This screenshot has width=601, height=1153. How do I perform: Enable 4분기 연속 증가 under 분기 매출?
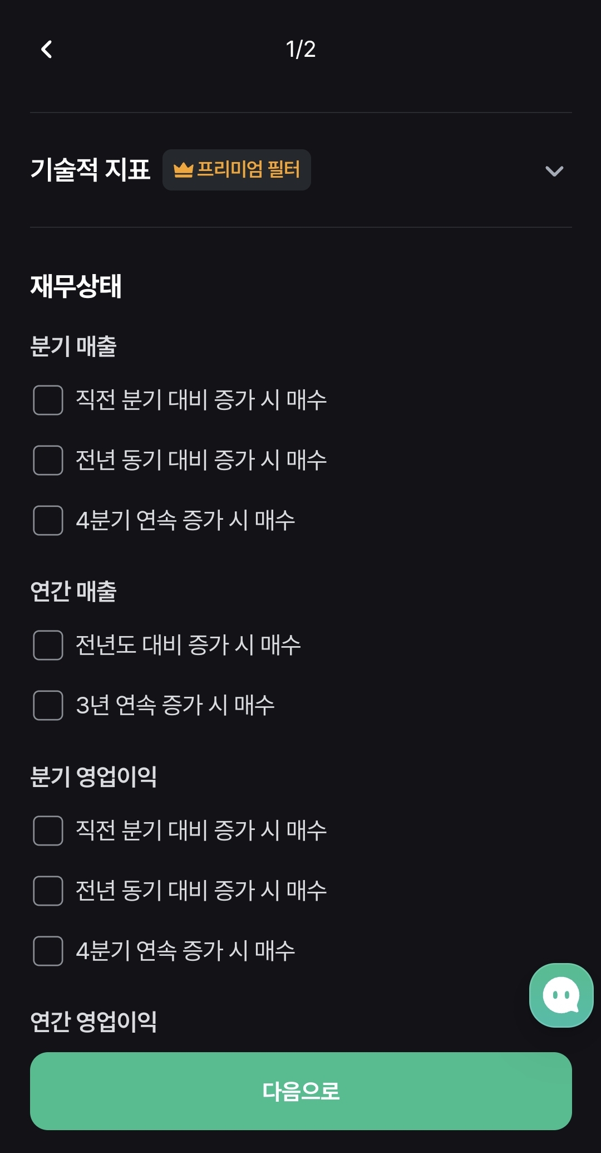coord(48,520)
